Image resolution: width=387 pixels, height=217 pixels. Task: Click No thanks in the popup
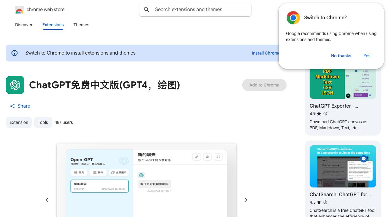coord(341,56)
